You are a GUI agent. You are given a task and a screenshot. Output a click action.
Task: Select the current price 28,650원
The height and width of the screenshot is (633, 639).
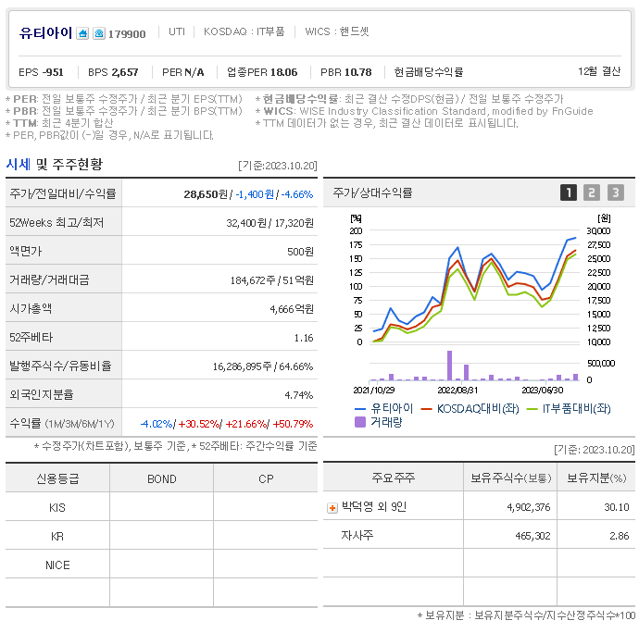pyautogui.click(x=206, y=194)
